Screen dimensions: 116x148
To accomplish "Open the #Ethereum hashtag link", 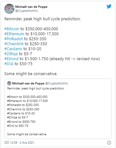I will (14, 34).
